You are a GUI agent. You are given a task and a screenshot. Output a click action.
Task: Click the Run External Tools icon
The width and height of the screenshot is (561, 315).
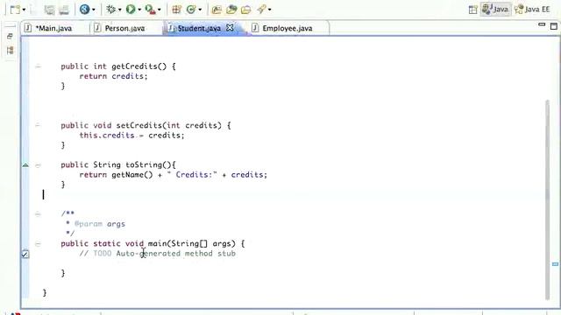coord(150,10)
